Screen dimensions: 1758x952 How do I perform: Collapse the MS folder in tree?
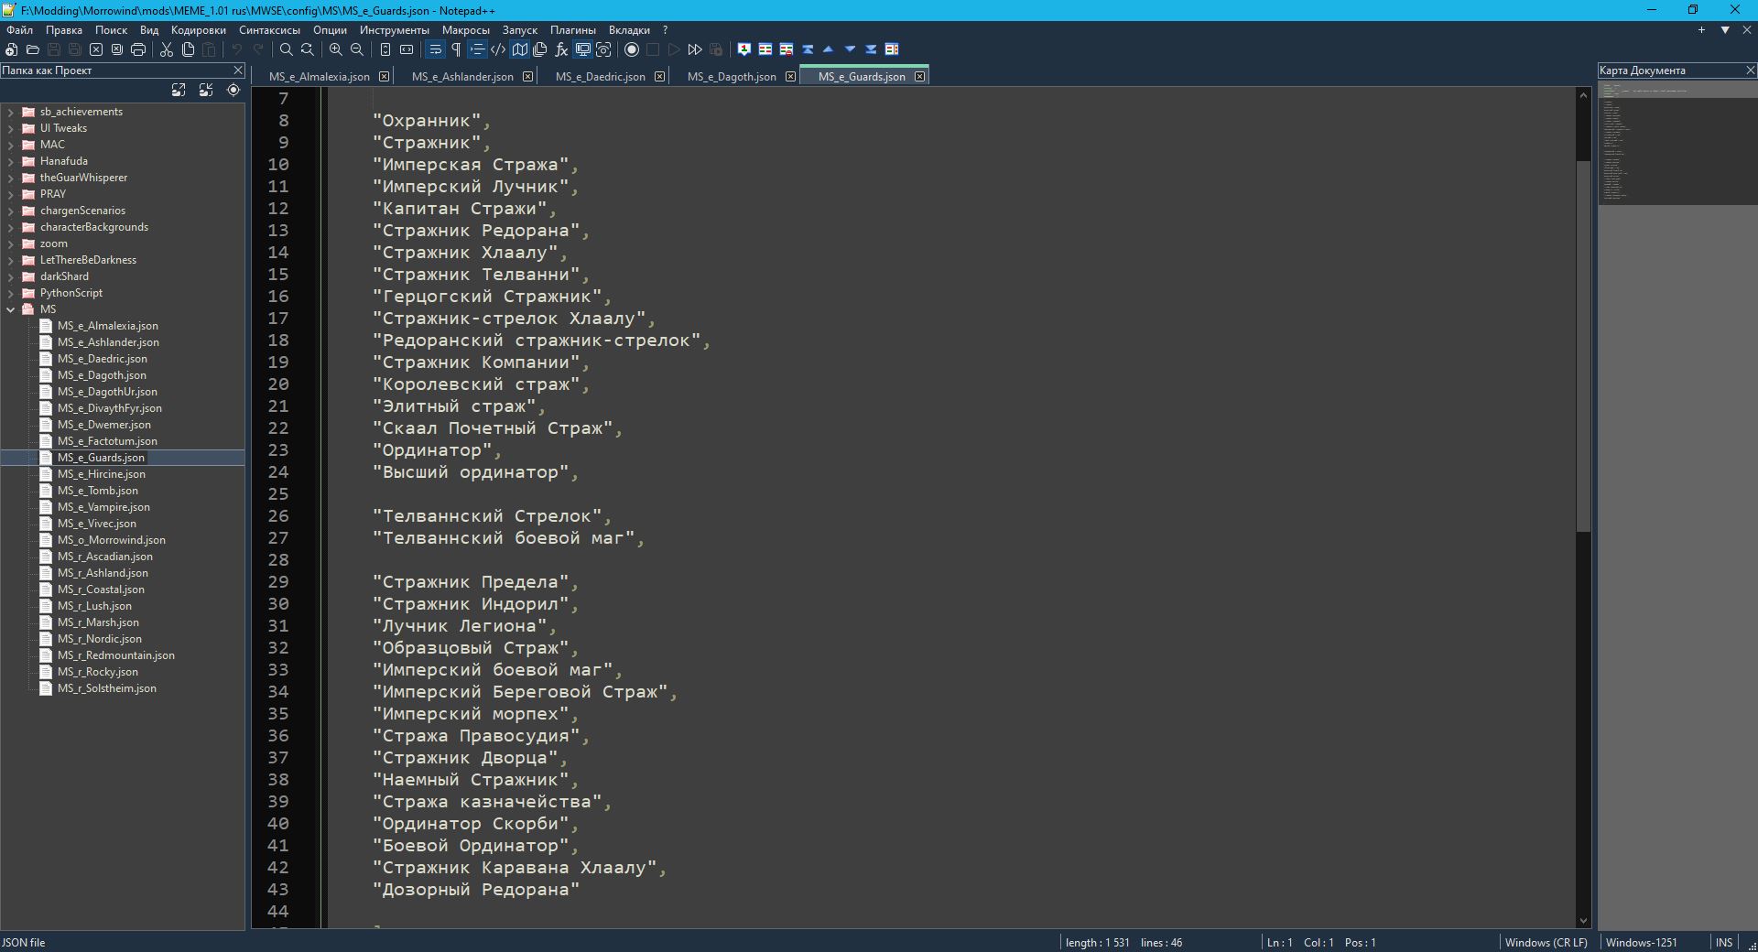[11, 309]
